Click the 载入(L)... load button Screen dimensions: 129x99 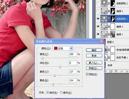point(94,63)
